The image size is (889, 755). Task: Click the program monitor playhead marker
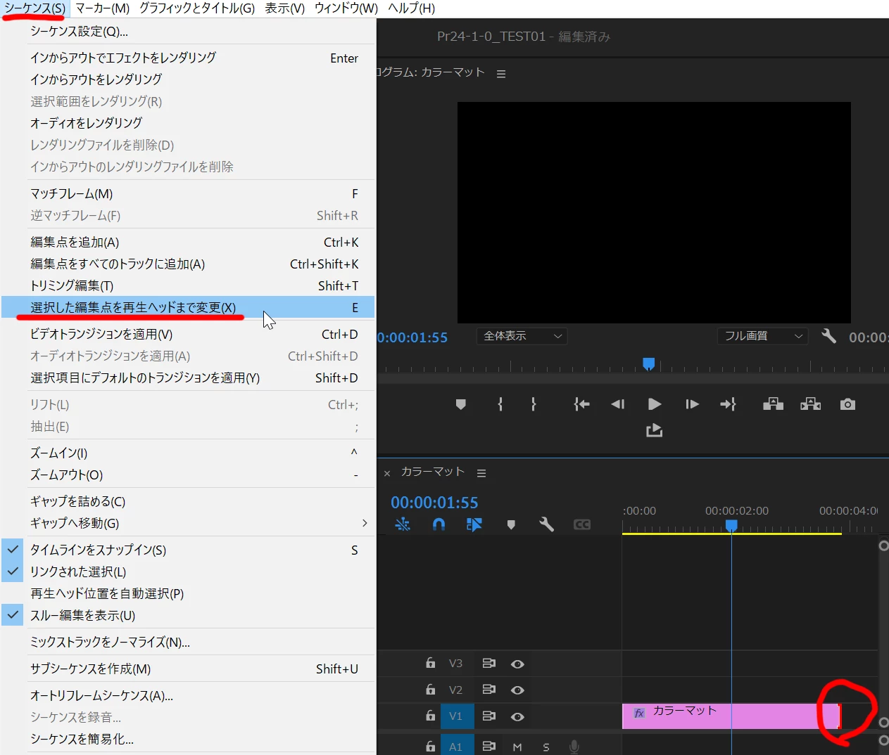[x=649, y=363]
